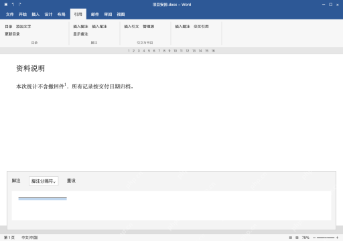Open the 布局 ribbon tab
343x241 pixels.
pos(61,14)
